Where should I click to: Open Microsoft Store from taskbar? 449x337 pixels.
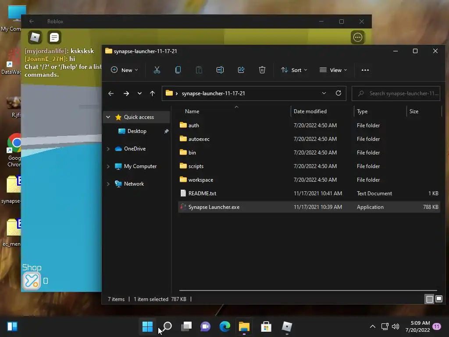click(266, 326)
